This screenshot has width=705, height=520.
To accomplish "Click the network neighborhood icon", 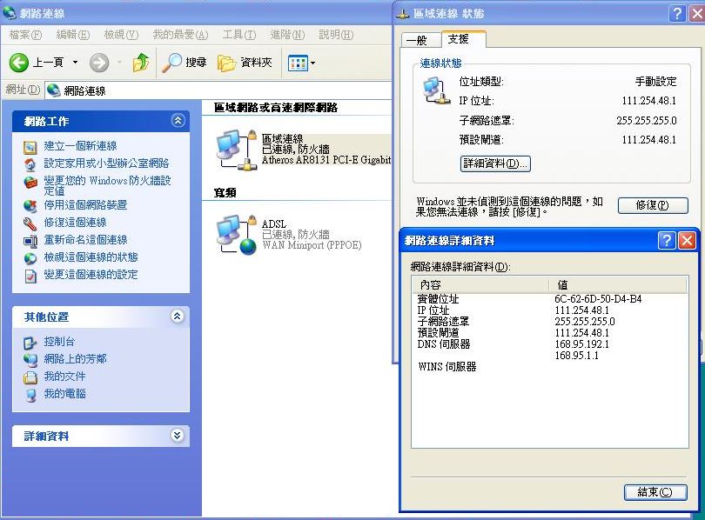I will (x=30, y=360).
